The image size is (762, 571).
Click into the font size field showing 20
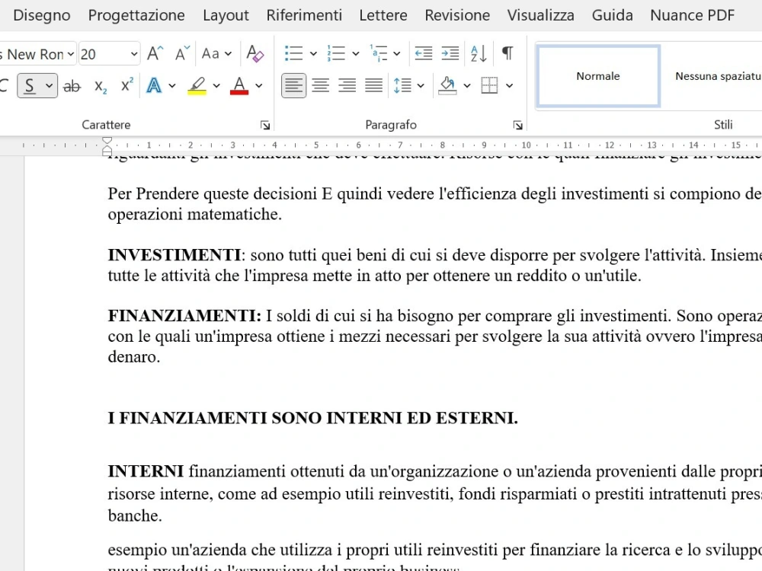(x=103, y=54)
